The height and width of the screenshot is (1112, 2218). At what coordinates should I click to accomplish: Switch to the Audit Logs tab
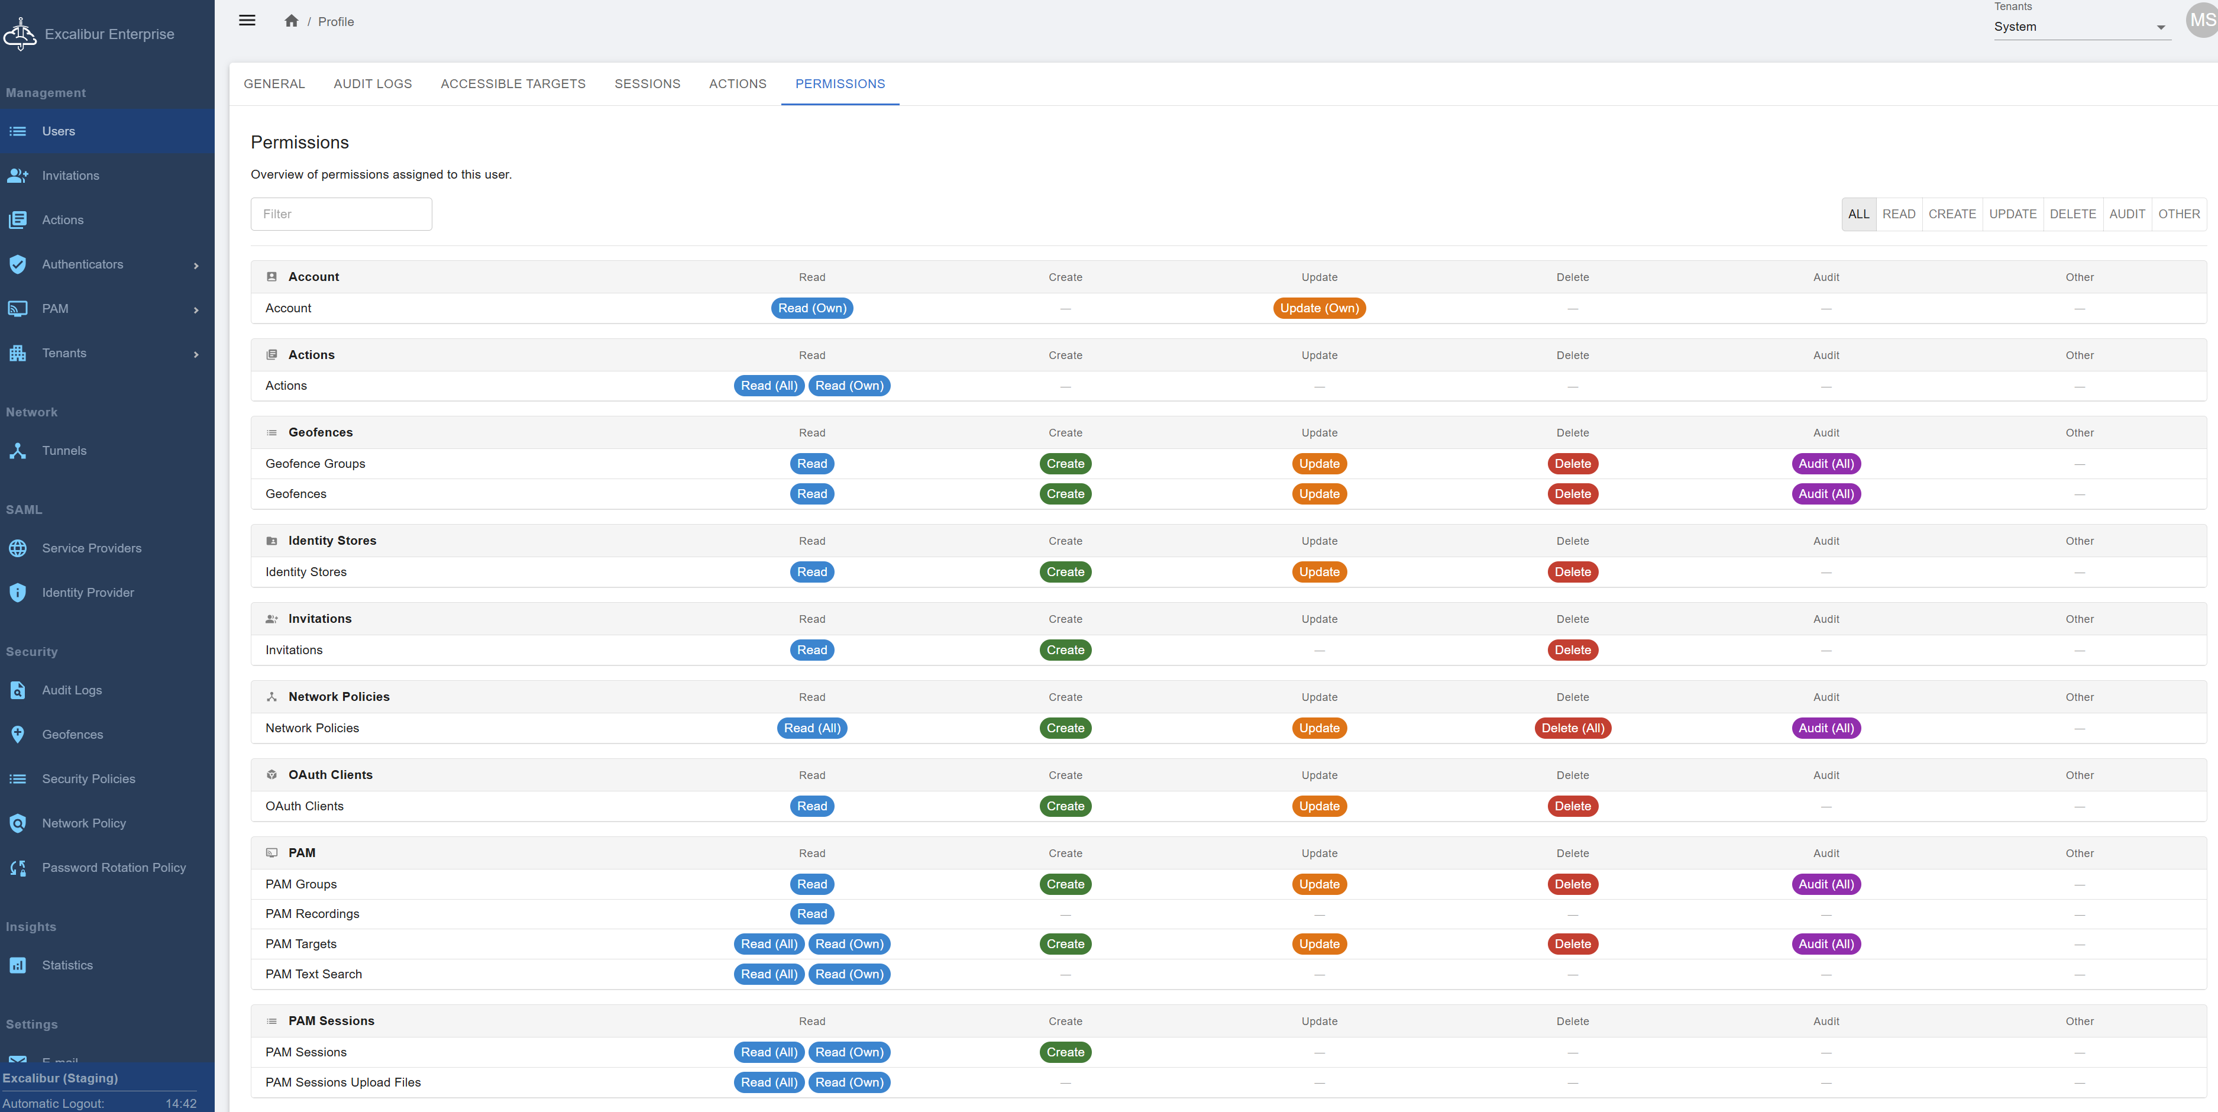372,83
